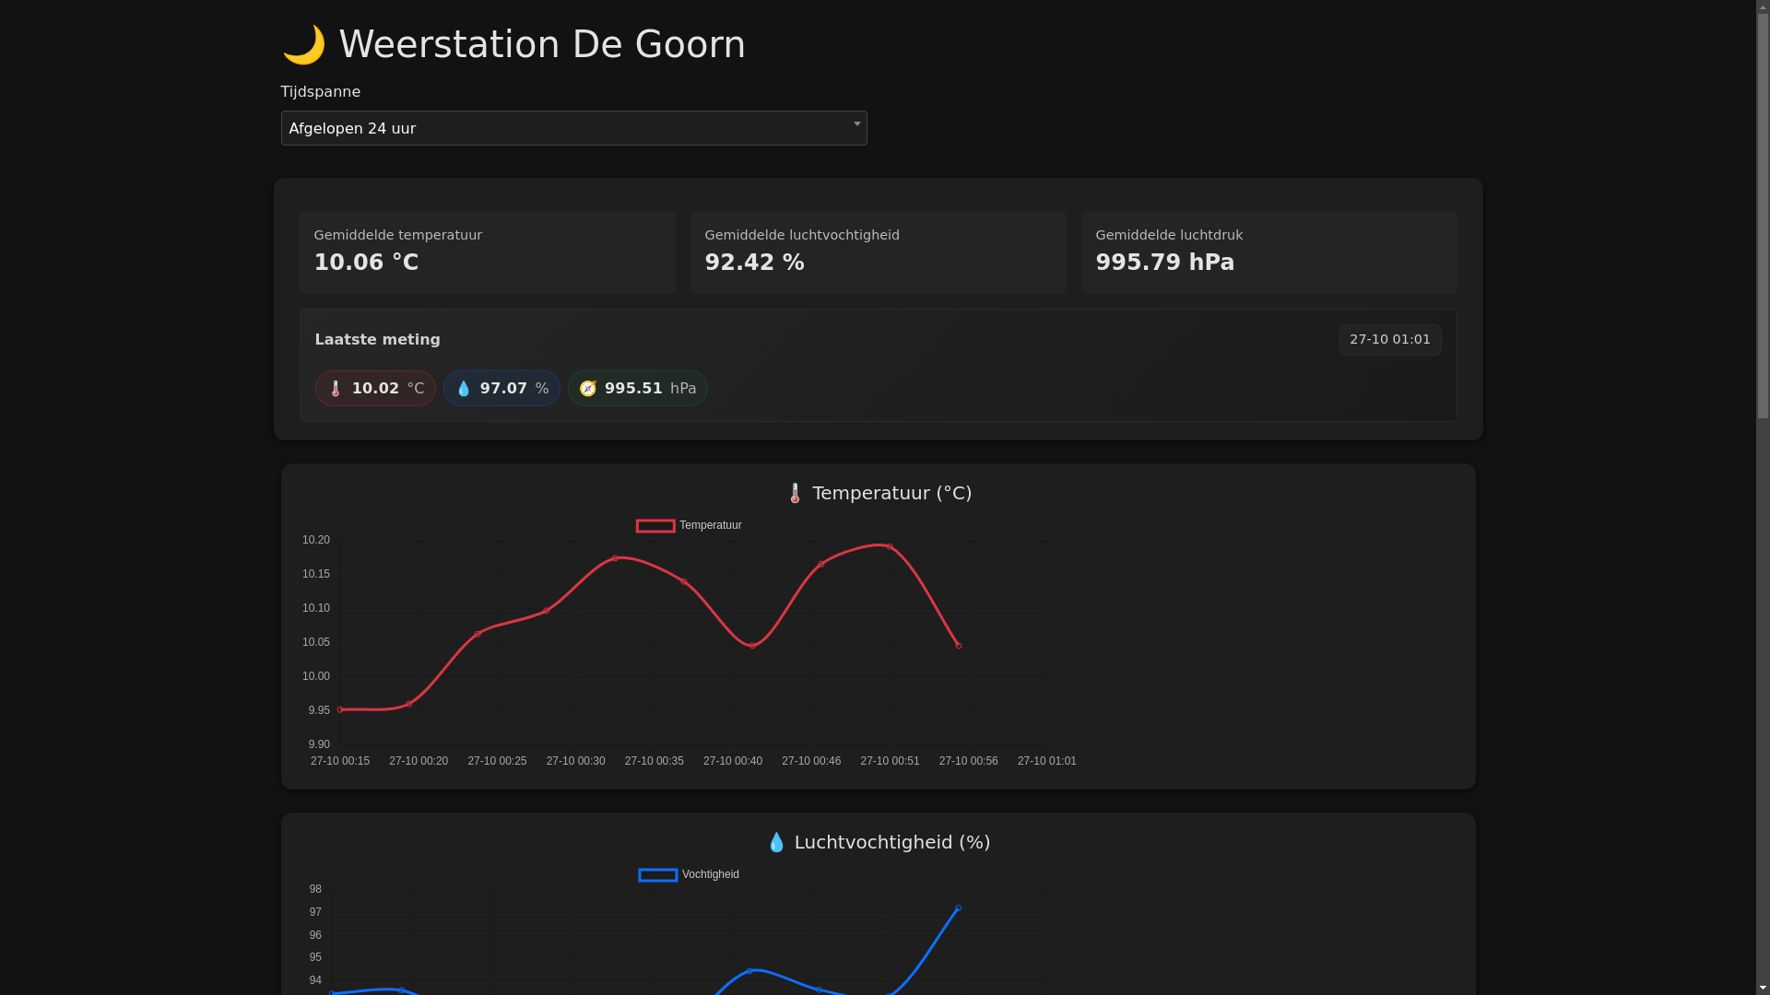Click the scrollbar down arrow
This screenshot has width=1770, height=995.
[1763, 988]
